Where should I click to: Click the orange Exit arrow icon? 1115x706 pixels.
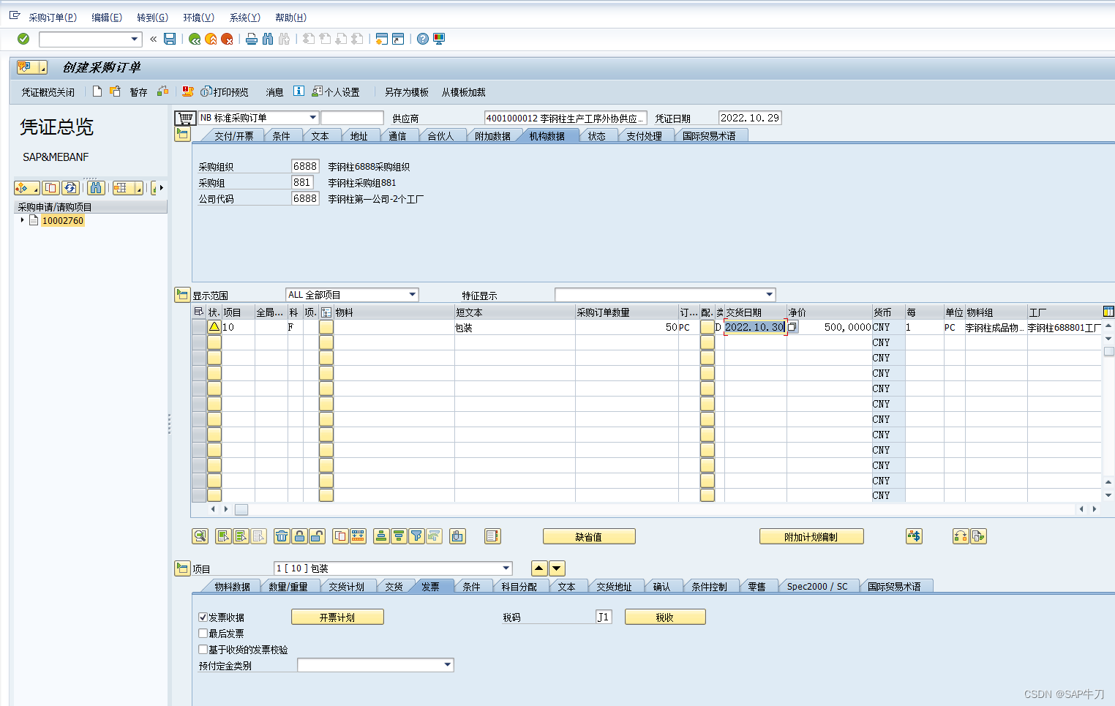point(211,39)
